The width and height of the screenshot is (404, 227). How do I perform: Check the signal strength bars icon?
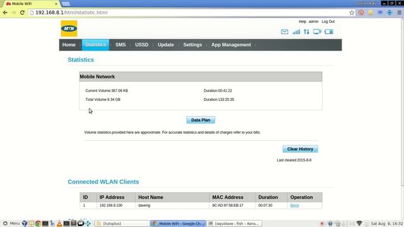(296, 32)
